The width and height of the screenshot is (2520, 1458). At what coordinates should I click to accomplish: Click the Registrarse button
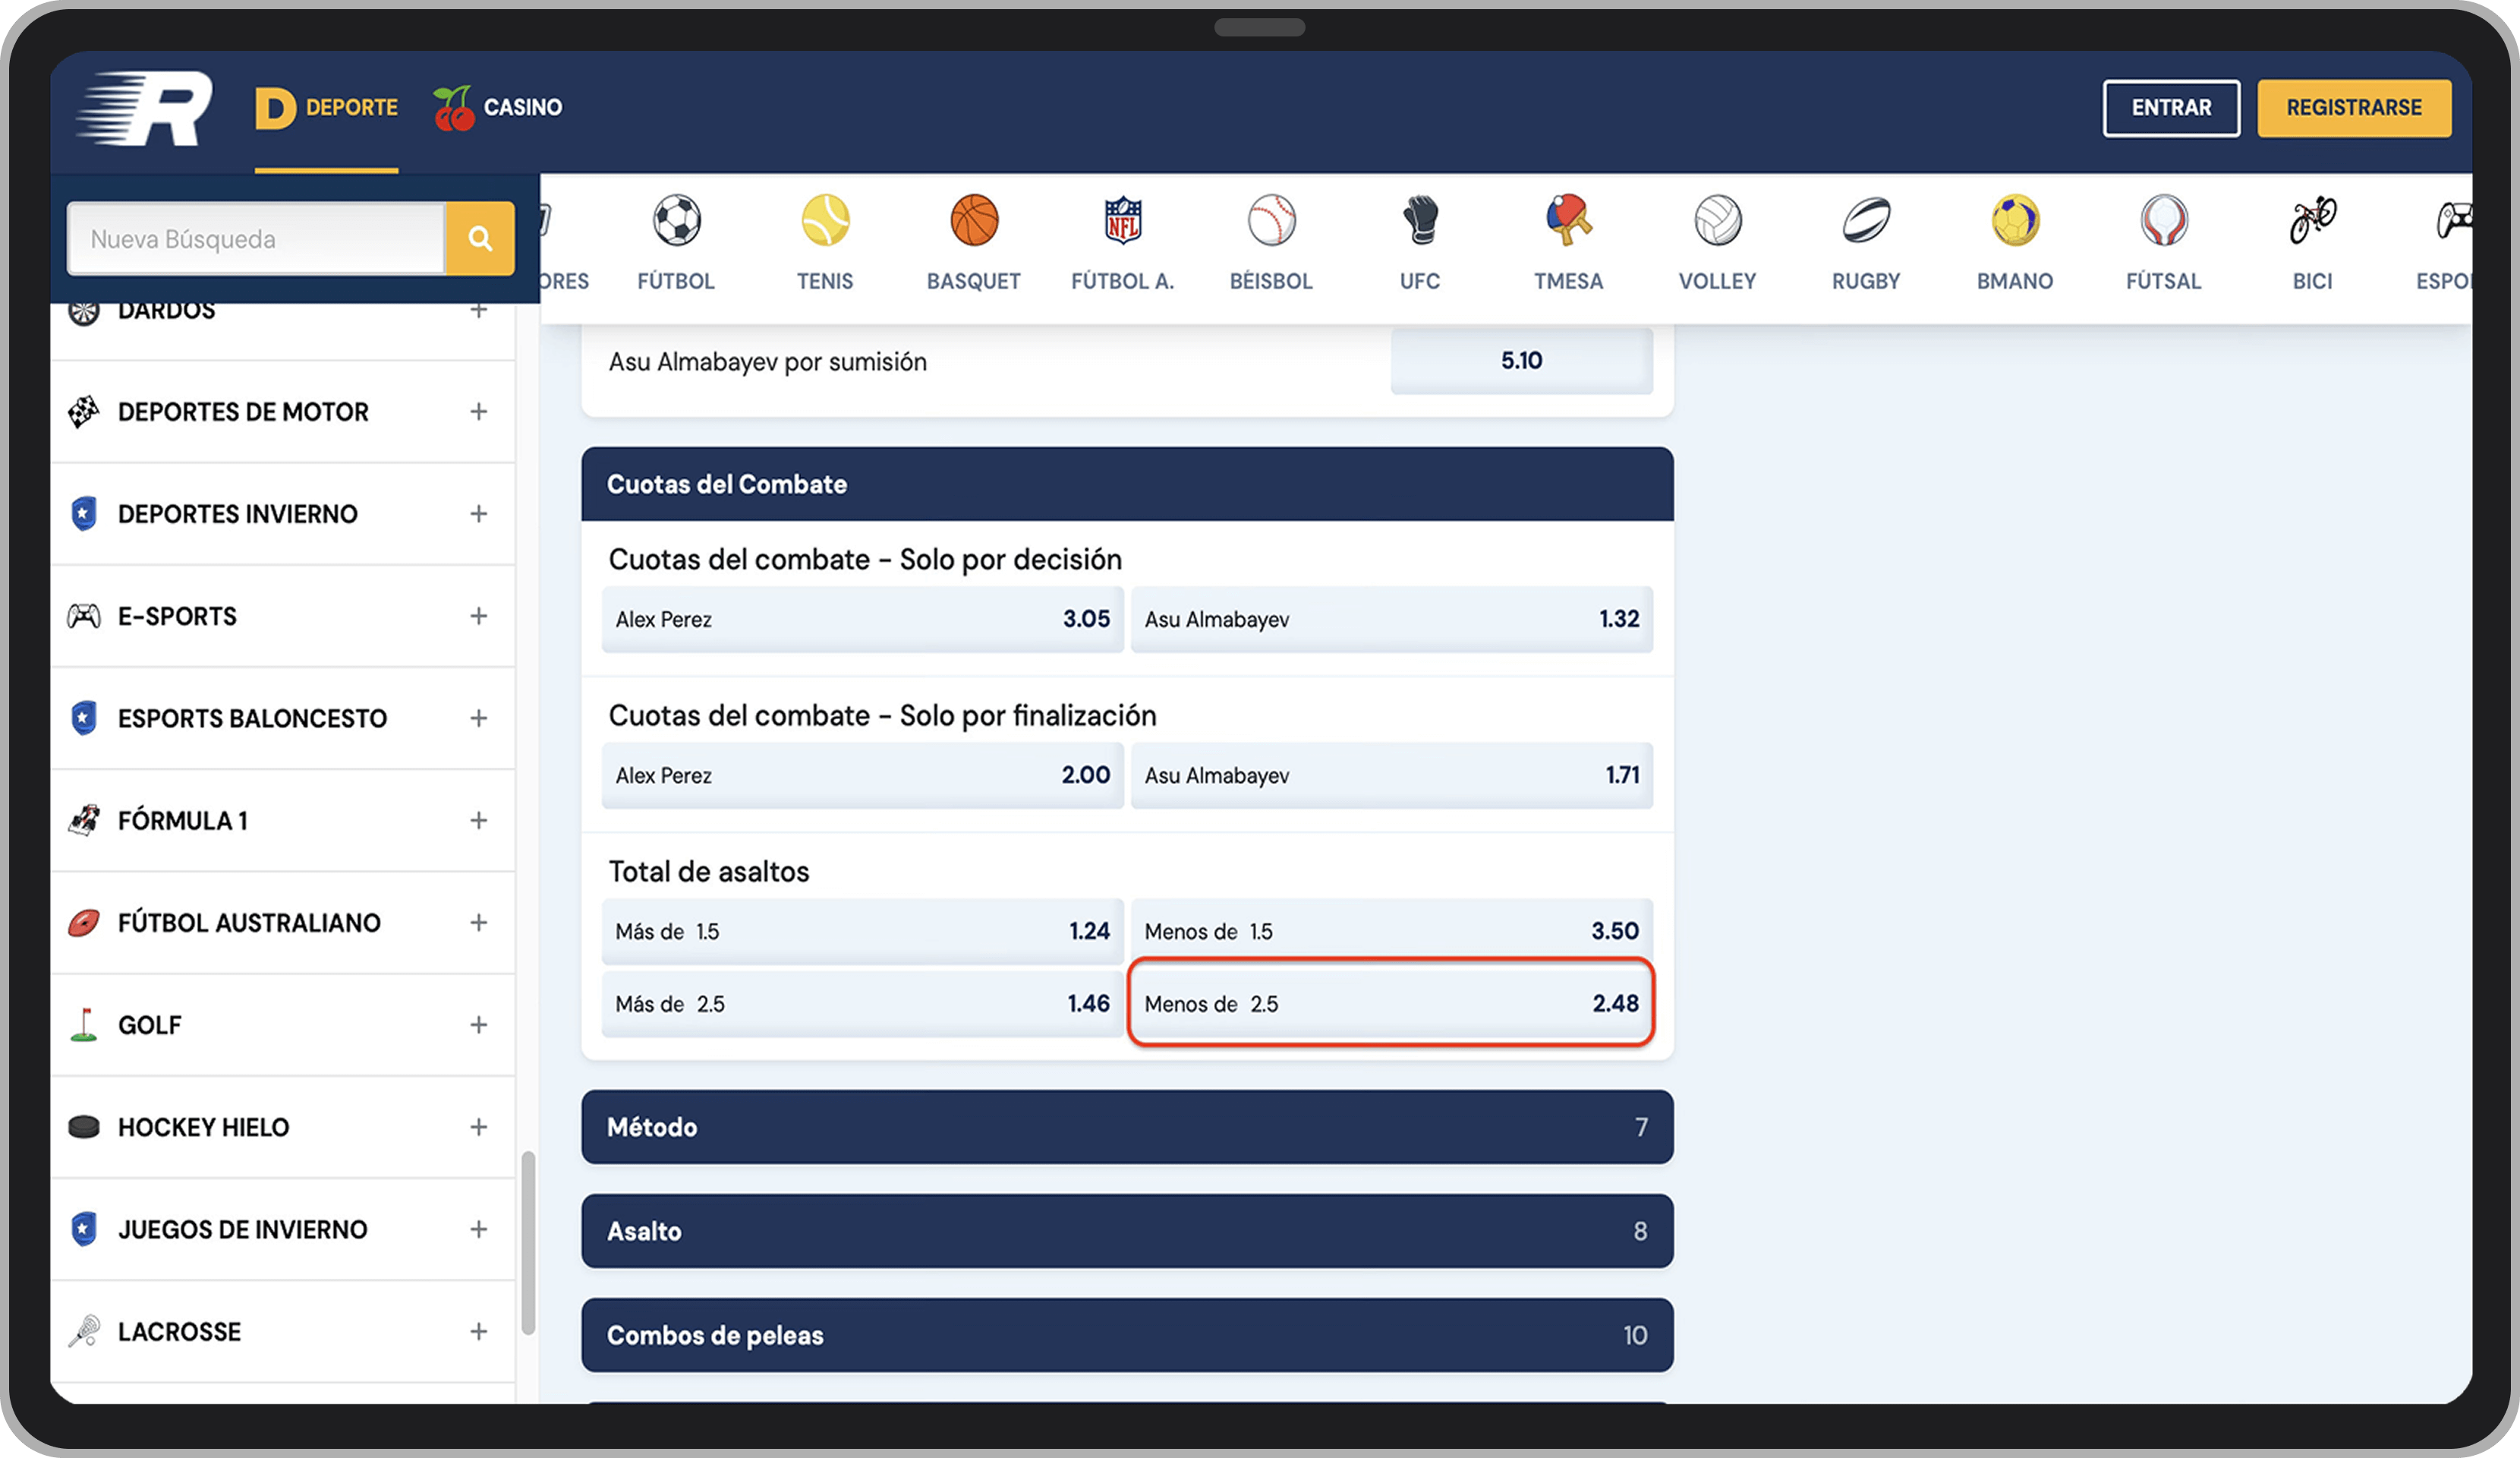coord(2353,108)
